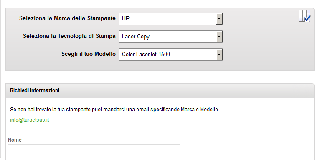
Task: Expand the Laser-Copy technology dropdown arrow
Action: click(219, 37)
